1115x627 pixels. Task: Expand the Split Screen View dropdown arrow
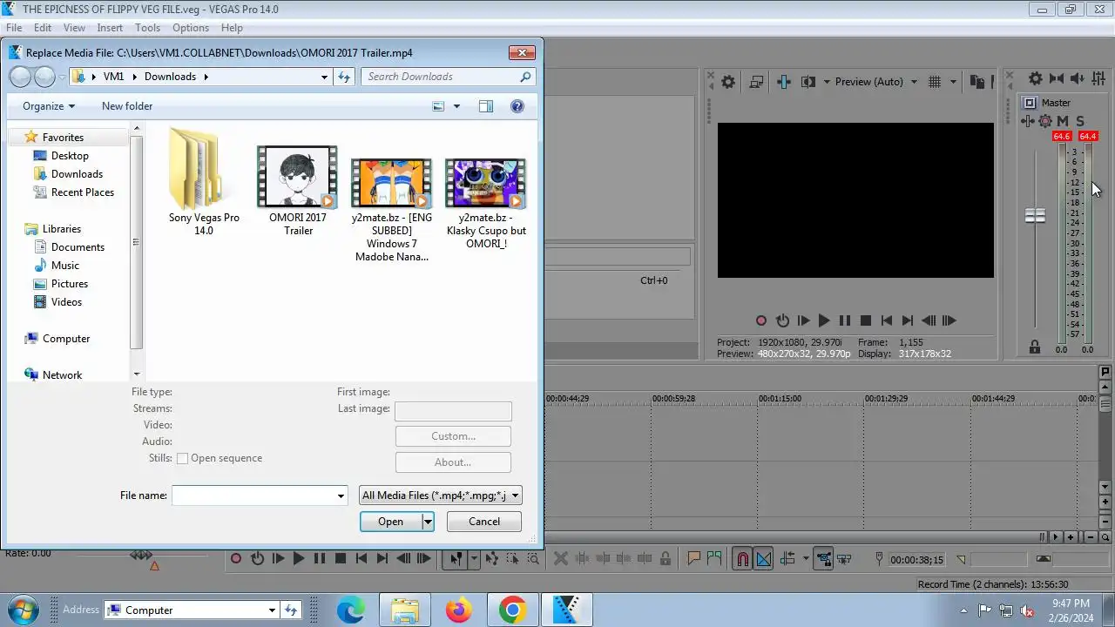(827, 82)
